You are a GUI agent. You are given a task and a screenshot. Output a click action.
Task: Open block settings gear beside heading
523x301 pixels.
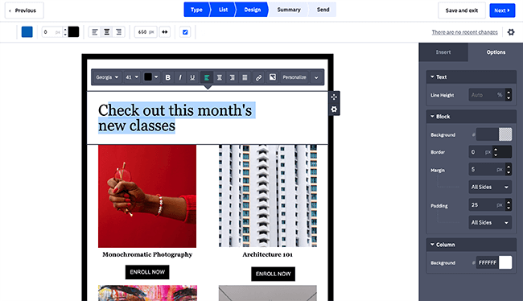coord(334,109)
